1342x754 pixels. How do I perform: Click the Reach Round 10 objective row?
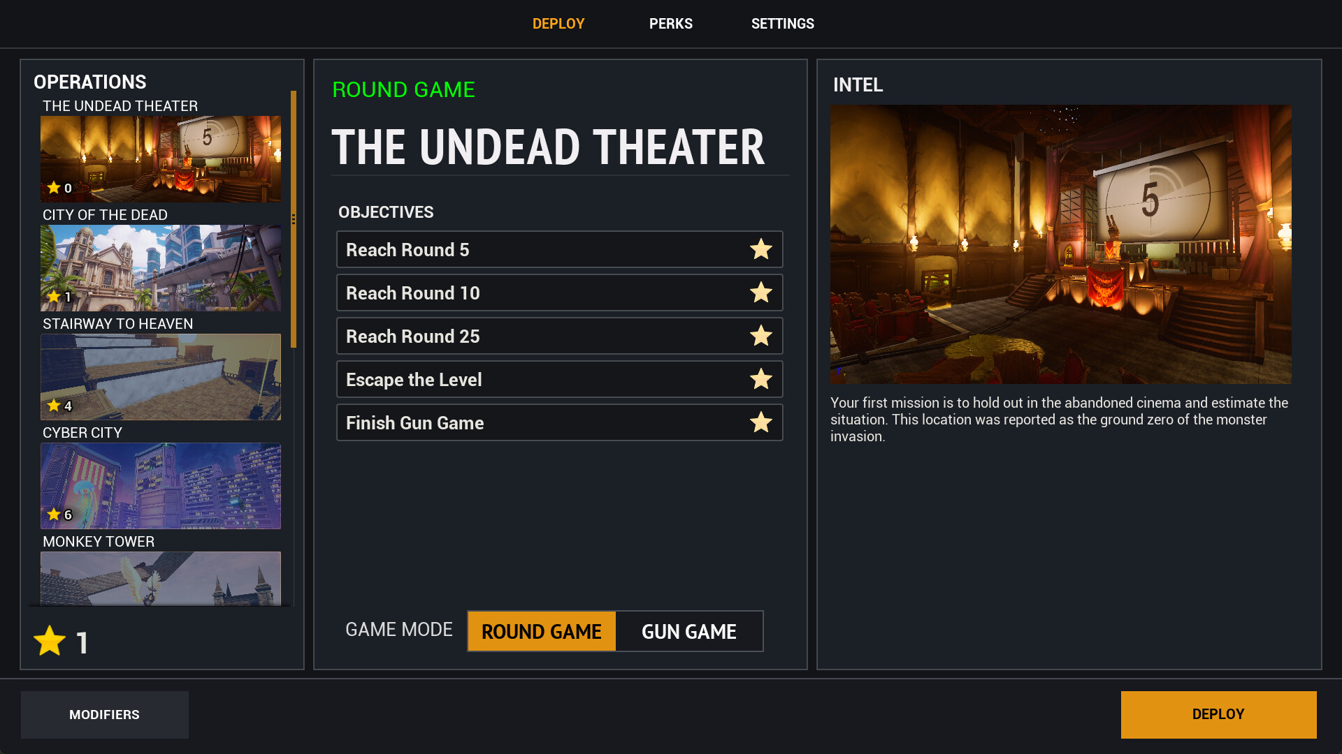coord(560,293)
